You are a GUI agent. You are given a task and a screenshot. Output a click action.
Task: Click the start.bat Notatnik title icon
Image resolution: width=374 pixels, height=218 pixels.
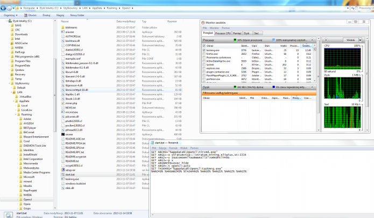(x=152, y=143)
